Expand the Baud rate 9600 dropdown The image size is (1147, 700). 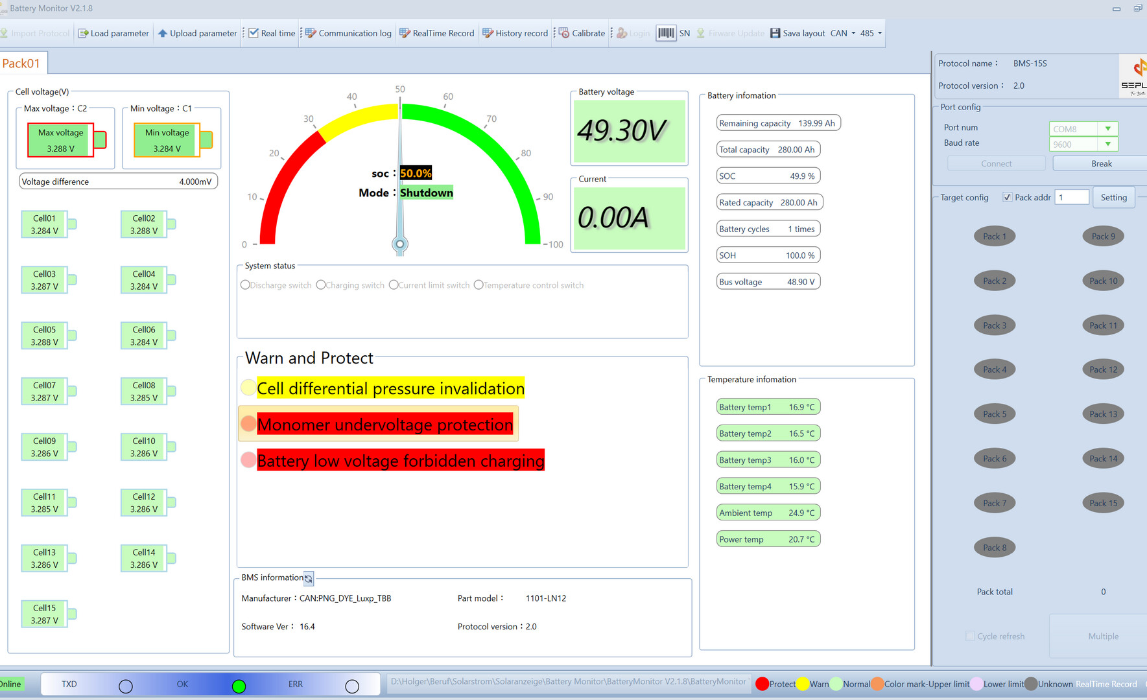coord(1108,145)
